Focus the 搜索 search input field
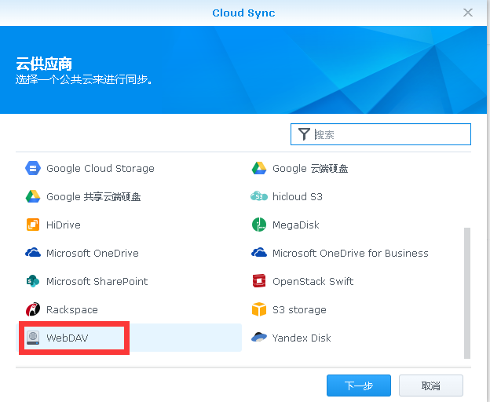 (381, 134)
